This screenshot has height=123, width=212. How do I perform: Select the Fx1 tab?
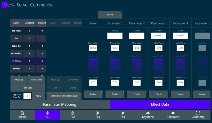pos(47,115)
